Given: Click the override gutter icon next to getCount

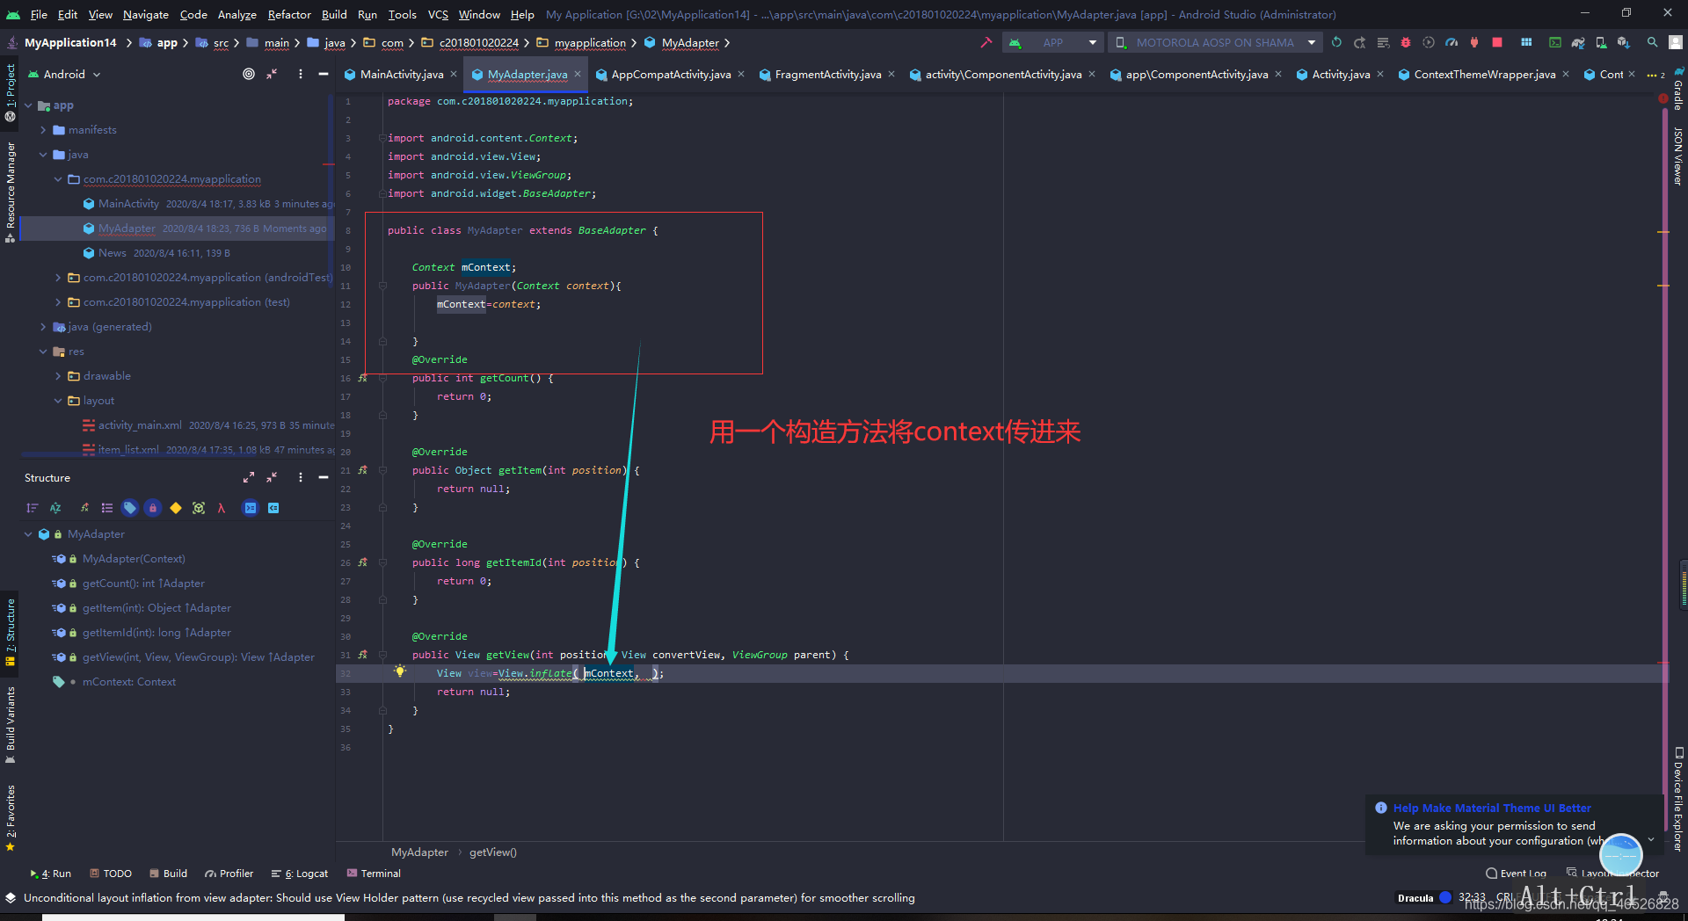Looking at the screenshot, I should click(x=362, y=378).
